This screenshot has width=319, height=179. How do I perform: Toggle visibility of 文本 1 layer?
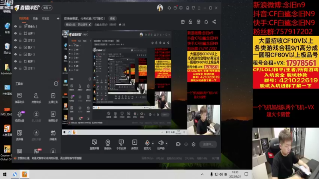coord(16,68)
